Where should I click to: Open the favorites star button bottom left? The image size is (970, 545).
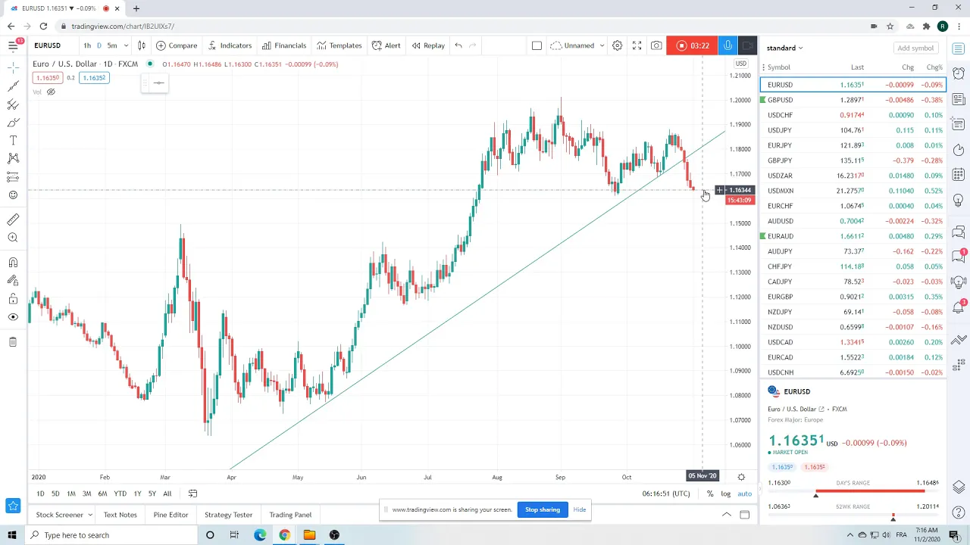(x=13, y=506)
